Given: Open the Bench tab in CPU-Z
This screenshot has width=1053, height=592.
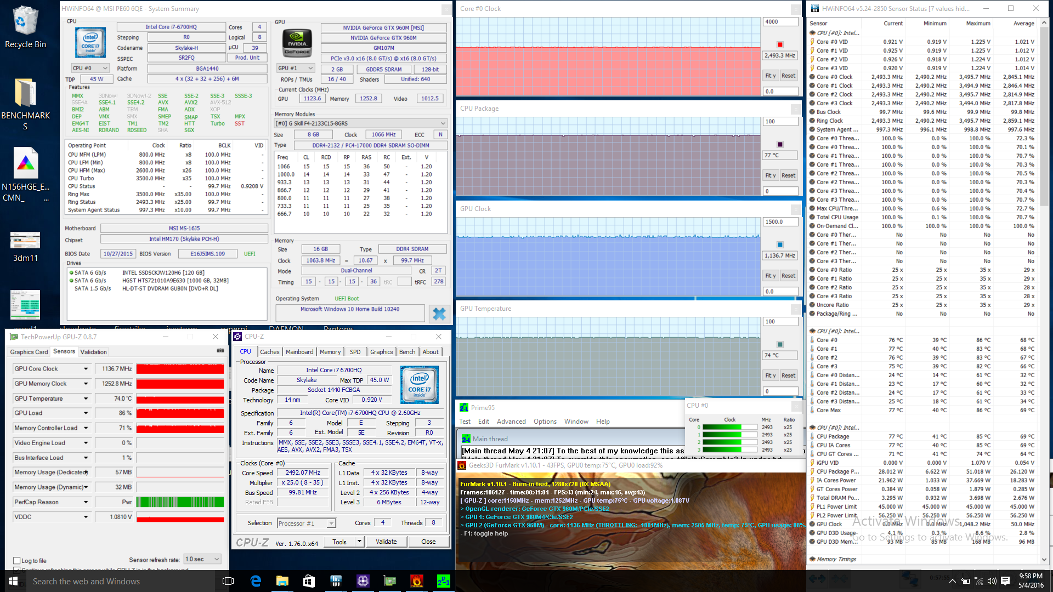Looking at the screenshot, I should (407, 352).
